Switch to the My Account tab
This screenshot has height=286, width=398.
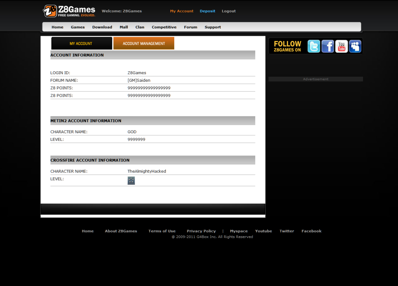pos(81,43)
